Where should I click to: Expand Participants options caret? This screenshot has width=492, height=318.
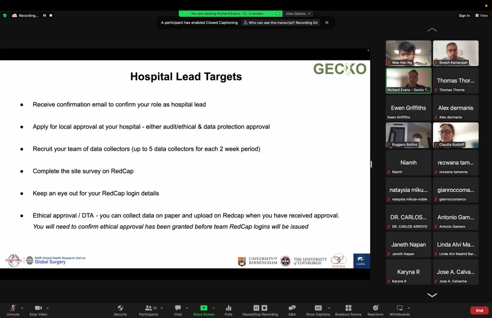pyautogui.click(x=162, y=308)
